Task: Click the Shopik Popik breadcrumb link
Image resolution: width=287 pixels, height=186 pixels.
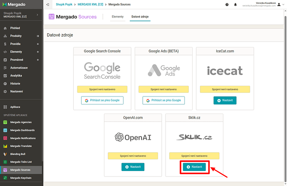Action: (64, 5)
